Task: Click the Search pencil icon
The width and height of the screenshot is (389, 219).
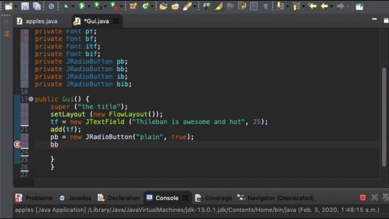Action: [187, 6]
